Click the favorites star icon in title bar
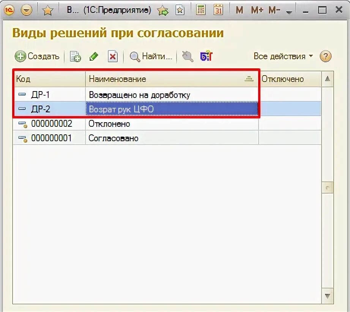This screenshot has width=350, height=312. coord(47,10)
